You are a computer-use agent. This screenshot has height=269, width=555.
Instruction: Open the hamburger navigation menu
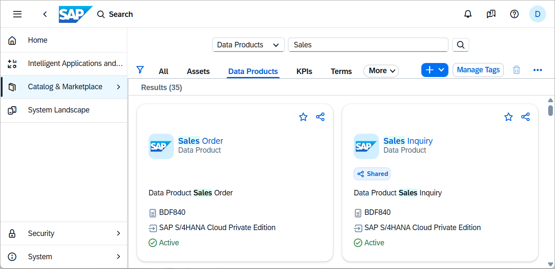pos(17,14)
